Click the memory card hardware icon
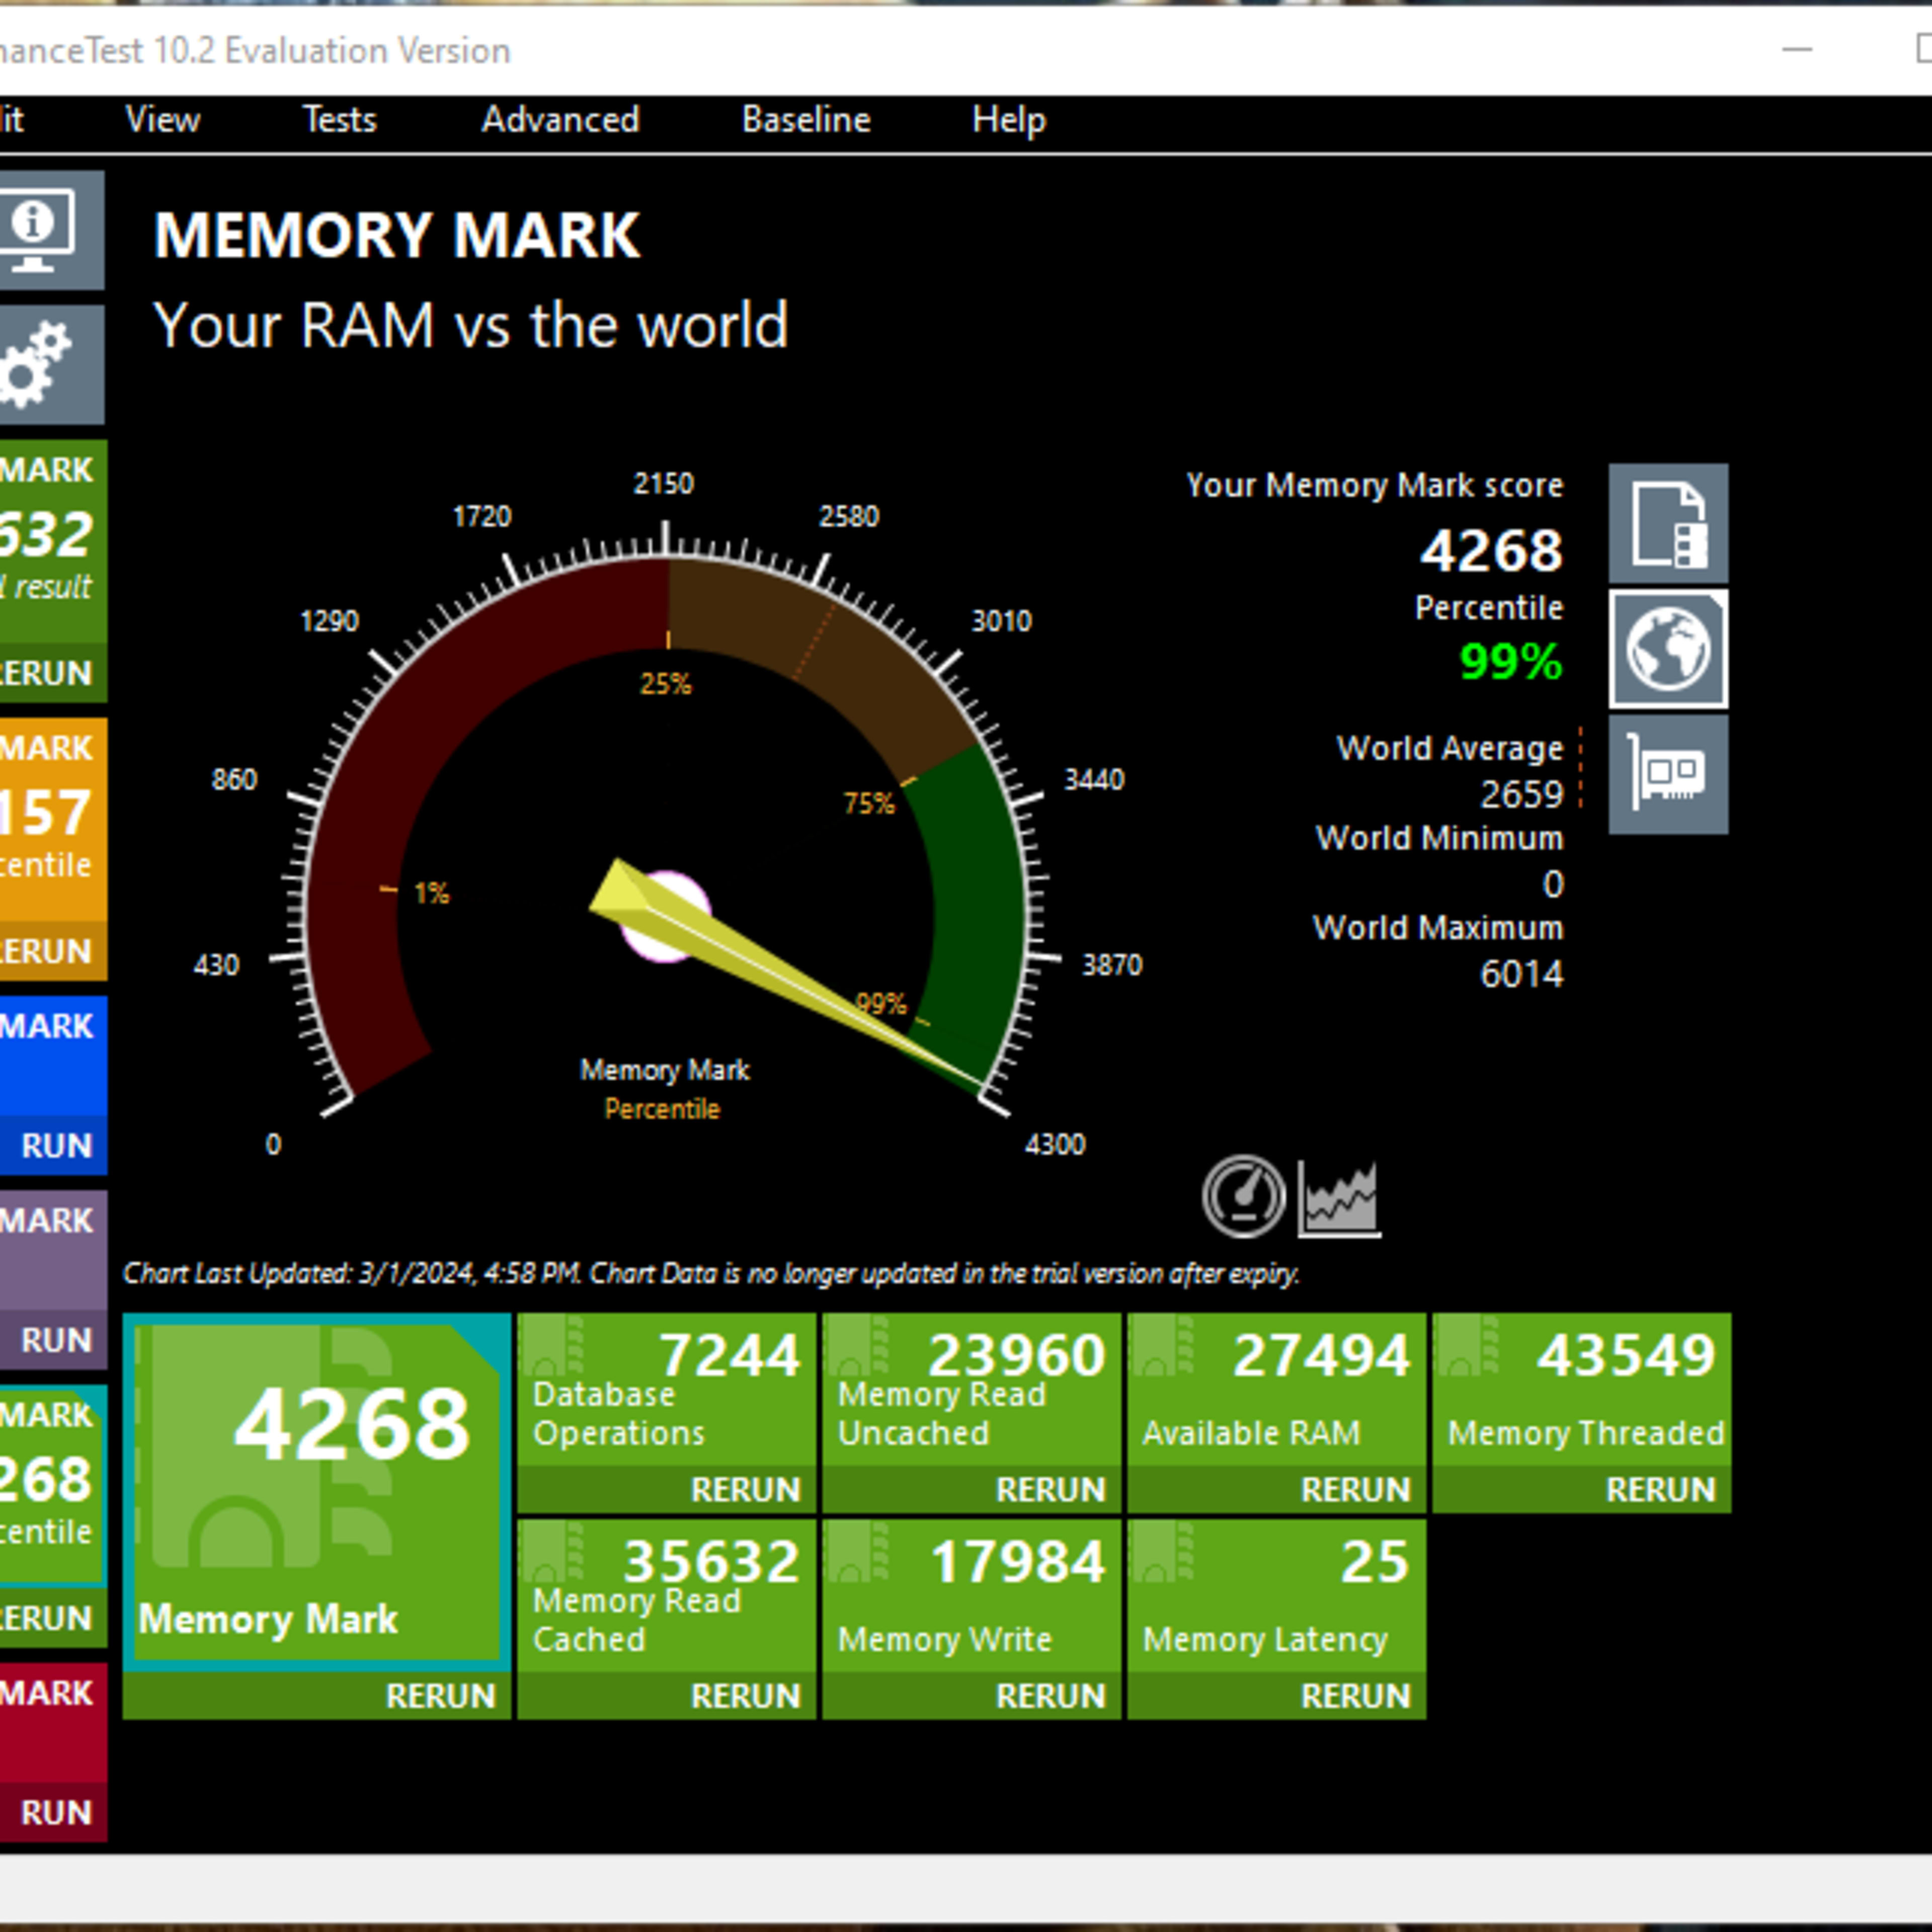 click(1668, 774)
